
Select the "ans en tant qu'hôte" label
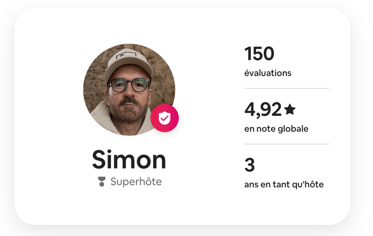coord(284,184)
